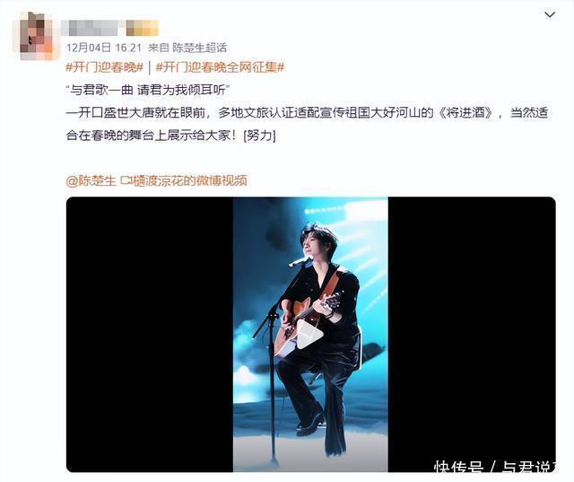Screen dimensions: 574x482
Task: Play the guitar performance video
Action: point(309,335)
